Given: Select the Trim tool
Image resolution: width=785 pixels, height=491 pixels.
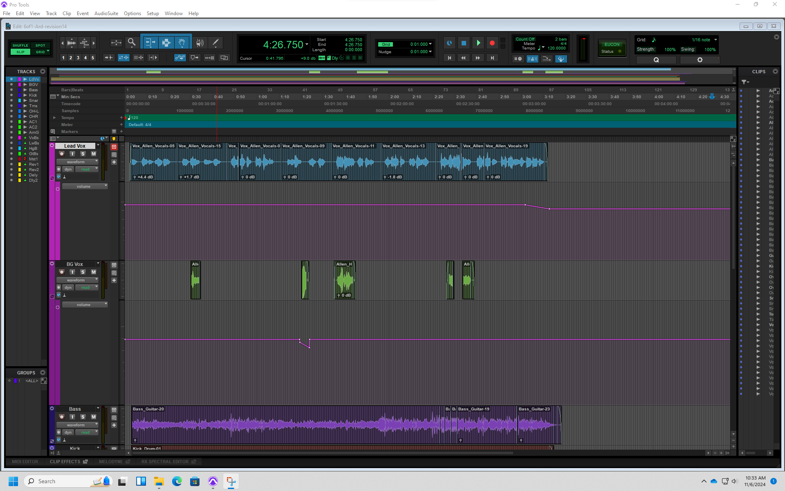Looking at the screenshot, I should click(x=150, y=43).
